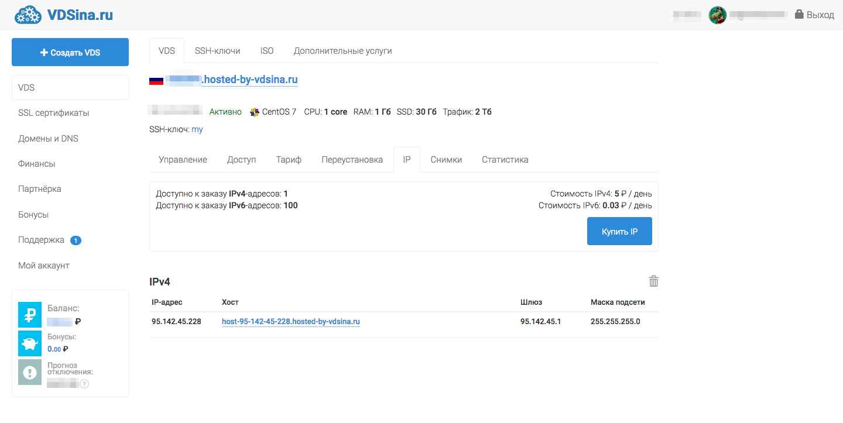Open SSH key link my

coord(197,129)
